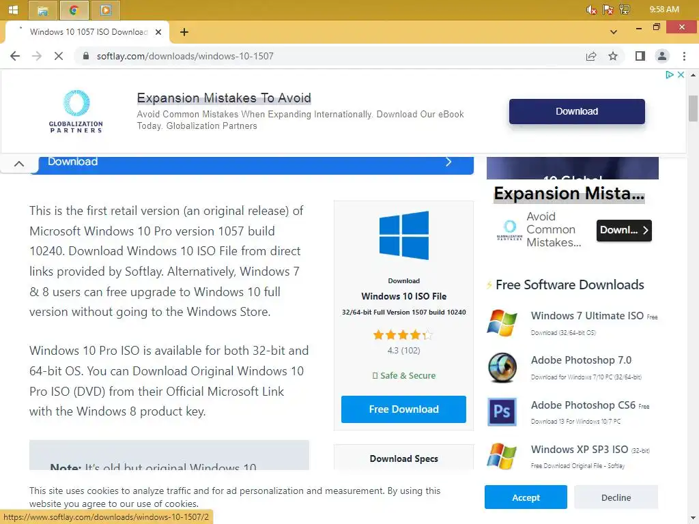
Task: Click the Adobe Photoshop 7.0 icon
Action: 502,368
